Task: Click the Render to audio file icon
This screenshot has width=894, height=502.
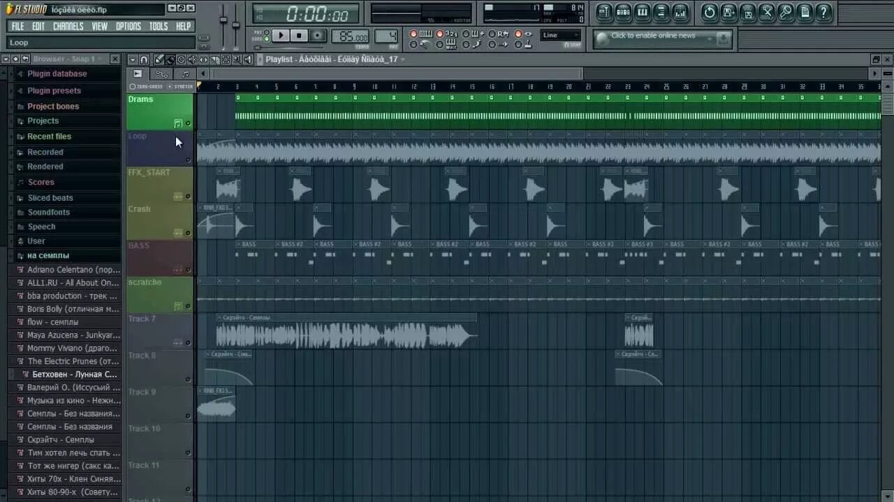Action: [x=747, y=12]
